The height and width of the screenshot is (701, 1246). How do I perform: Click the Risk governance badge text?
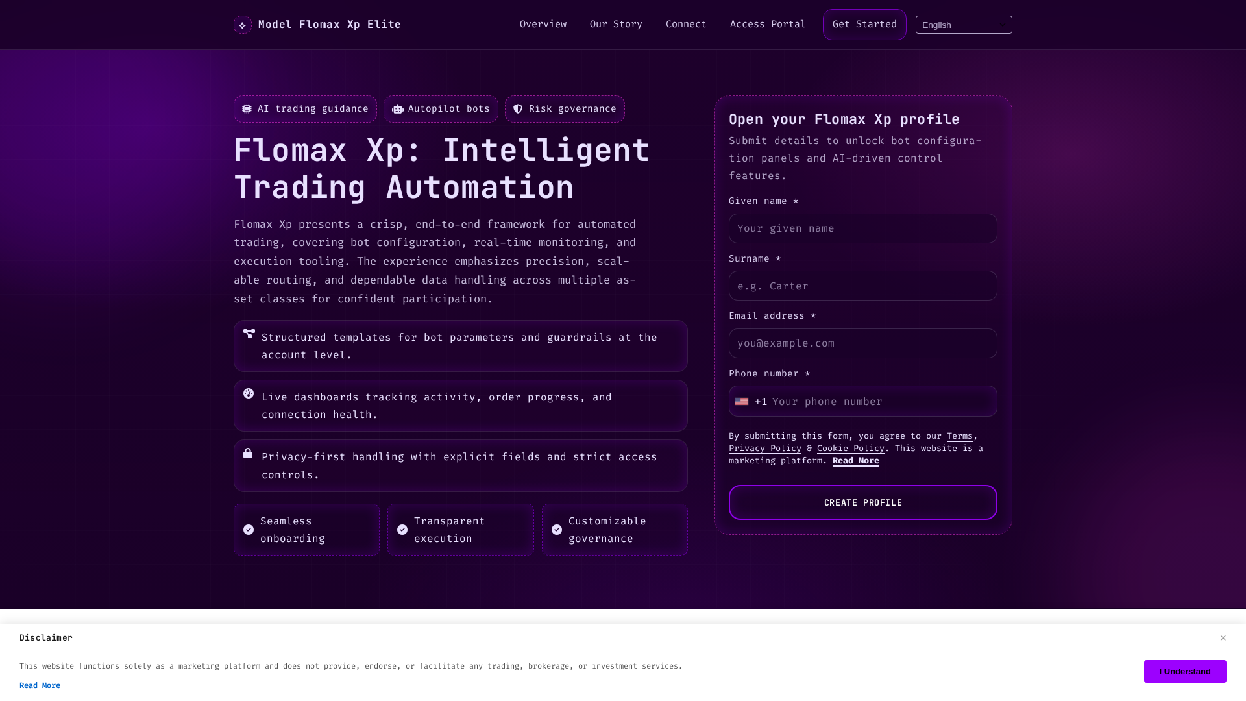(572, 109)
